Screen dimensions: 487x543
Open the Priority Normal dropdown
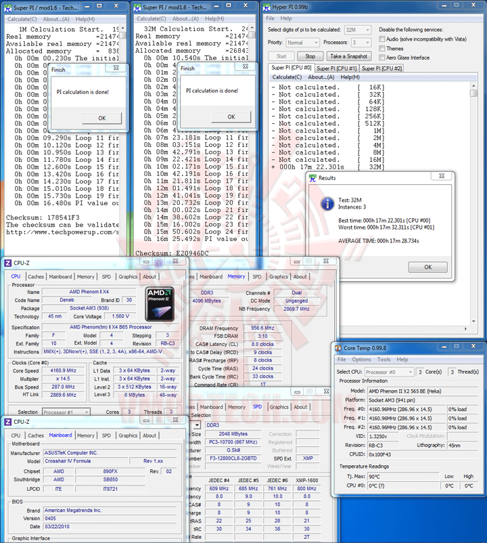click(302, 43)
